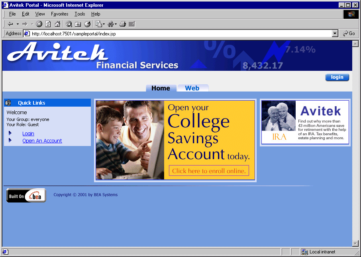Follow the Open An Account link
This screenshot has height=257, width=361.
click(x=42, y=141)
